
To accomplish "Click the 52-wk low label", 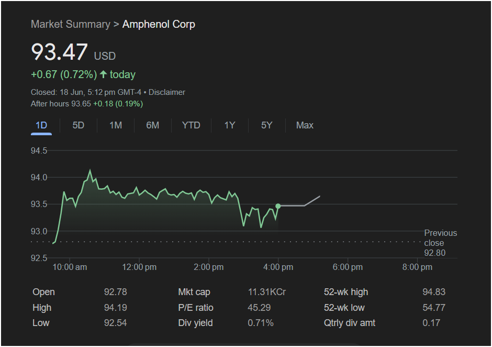I will (x=344, y=307).
